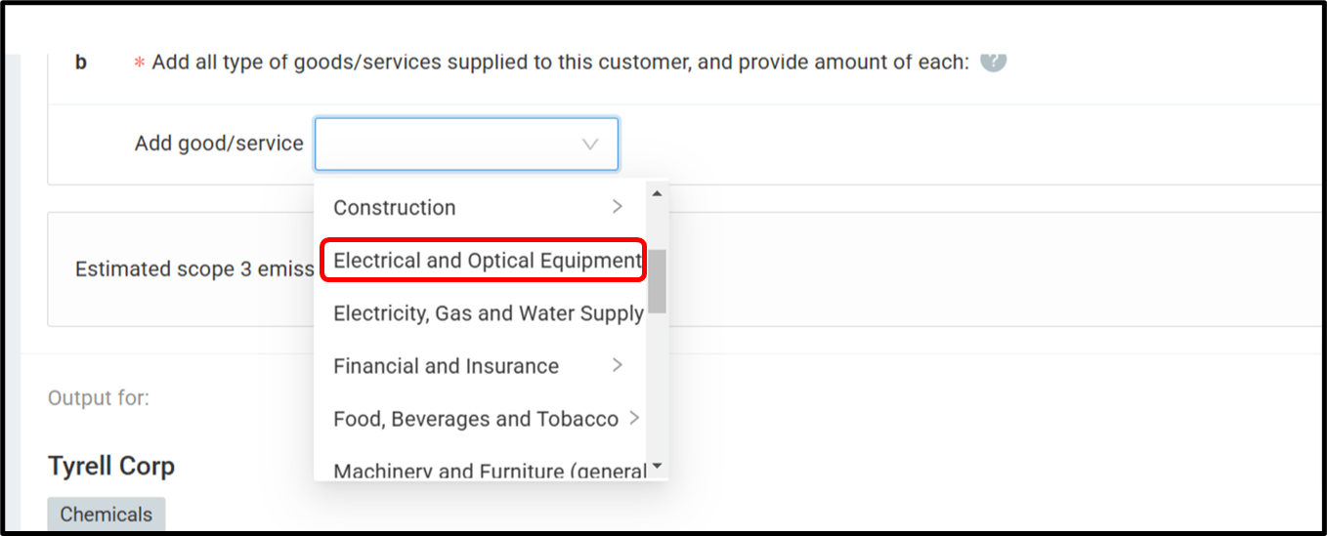The width and height of the screenshot is (1327, 536).
Task: Choose Electrical and Optical Equipment option
Action: (486, 261)
